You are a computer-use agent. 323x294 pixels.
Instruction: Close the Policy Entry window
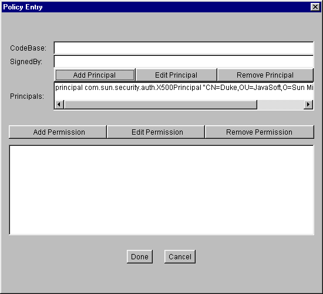point(315,7)
